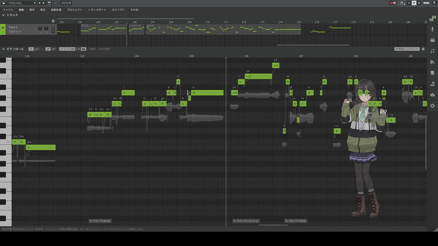Image resolution: width=438 pixels, height=246 pixels.
Task: Toggle the R automation read button
Action: pyautogui.click(x=414, y=3)
